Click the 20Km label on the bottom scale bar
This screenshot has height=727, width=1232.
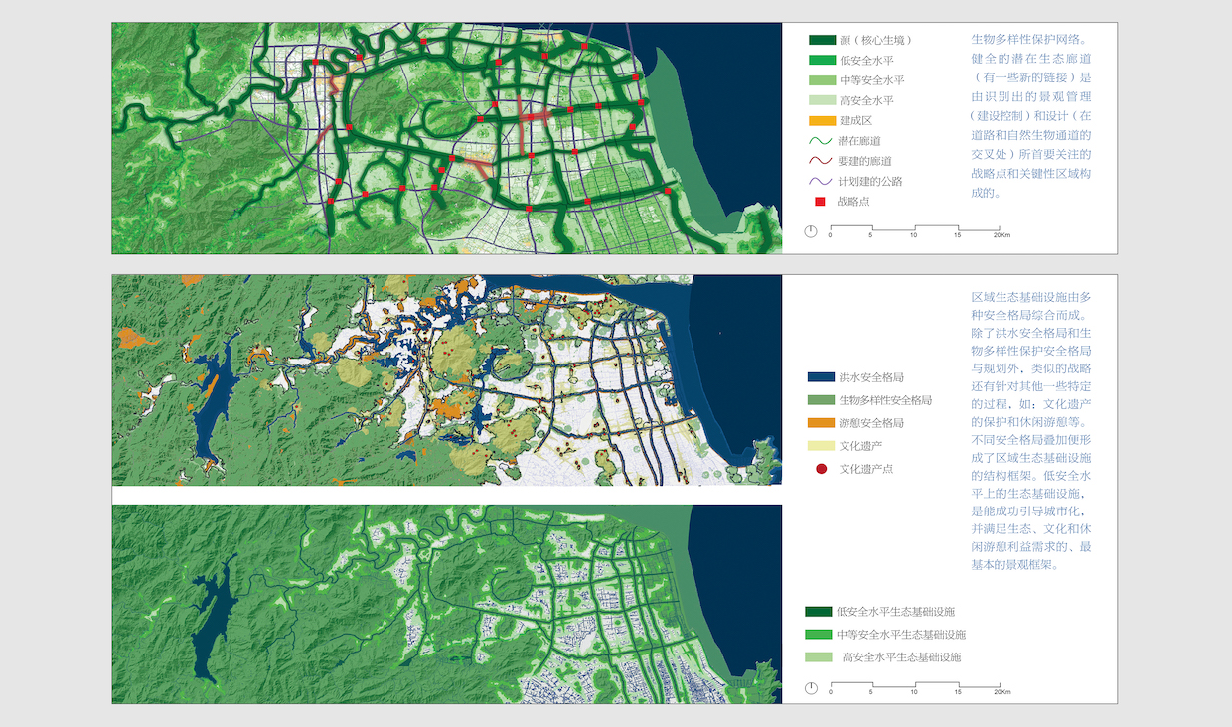1001,692
